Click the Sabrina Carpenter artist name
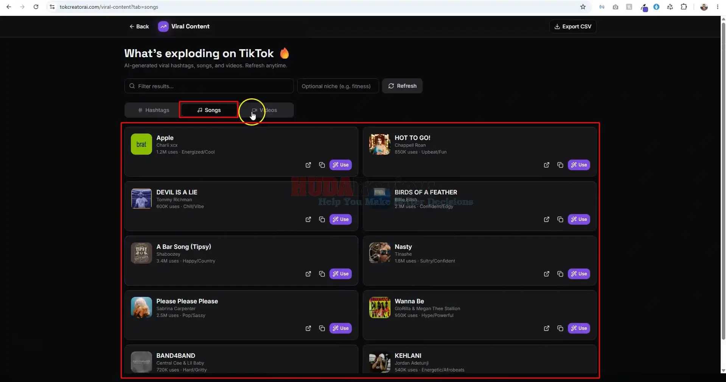Image resolution: width=726 pixels, height=382 pixels. 176,309
